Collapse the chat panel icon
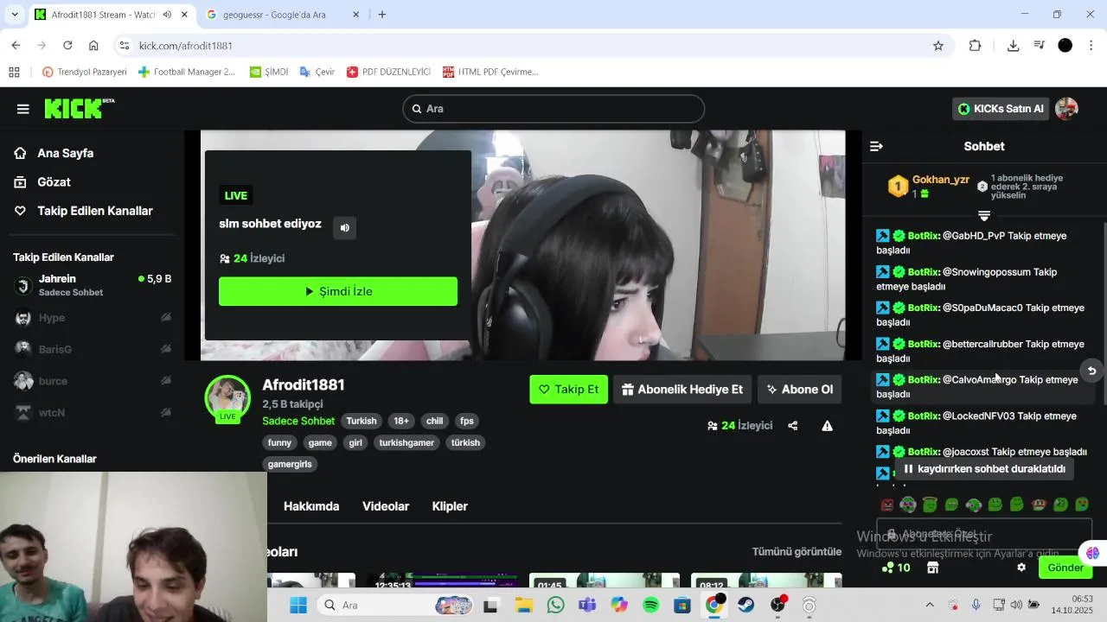 coord(876,147)
